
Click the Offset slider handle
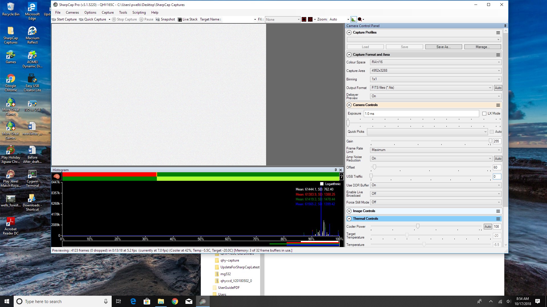(374, 167)
